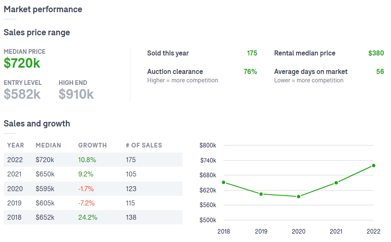Click the $595k median cell
The image size is (391, 242).
tap(45, 189)
